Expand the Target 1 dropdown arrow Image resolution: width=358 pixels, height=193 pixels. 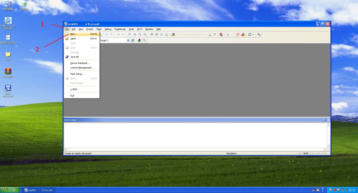point(128,41)
